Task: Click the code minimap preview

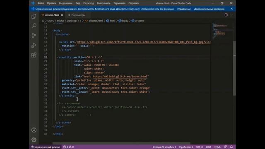Action: 222,30
